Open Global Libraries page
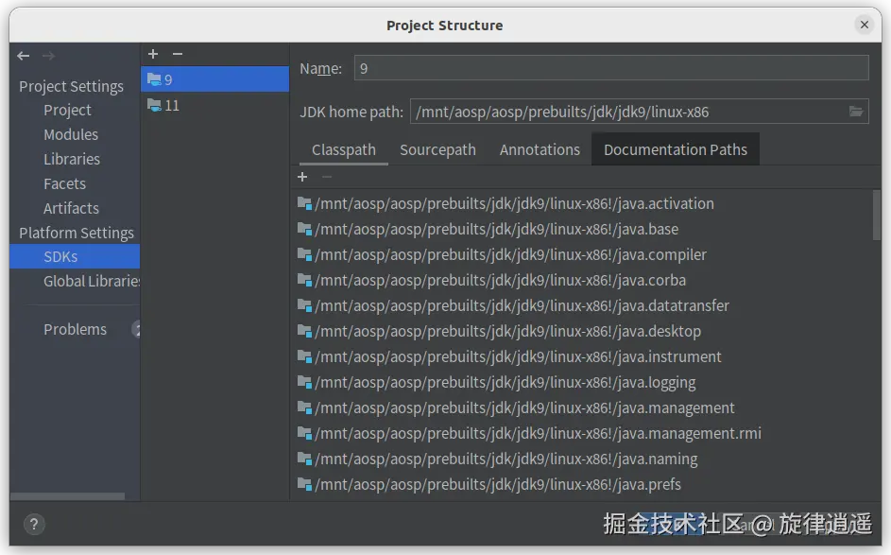The height and width of the screenshot is (555, 891). point(92,281)
